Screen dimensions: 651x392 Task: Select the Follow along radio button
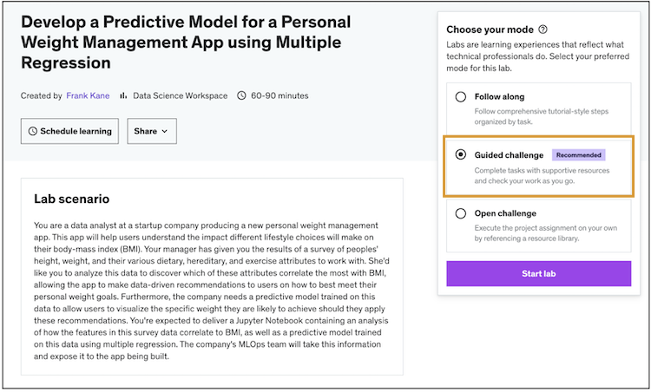(461, 97)
